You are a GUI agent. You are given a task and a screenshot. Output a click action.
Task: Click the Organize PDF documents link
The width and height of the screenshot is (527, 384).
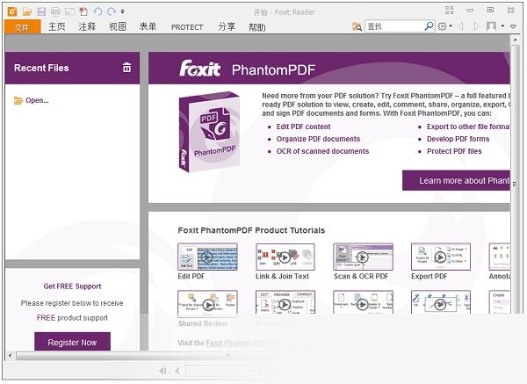[318, 139]
